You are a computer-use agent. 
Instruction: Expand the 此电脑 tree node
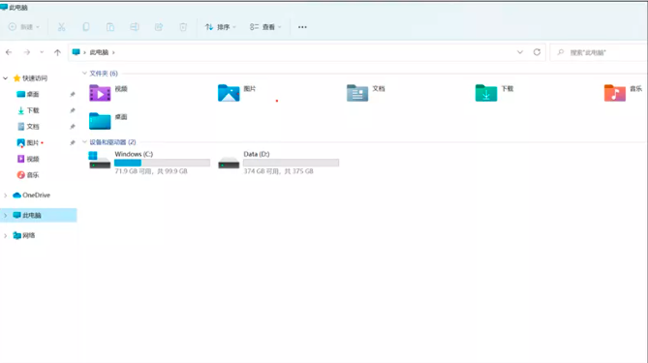pos(6,215)
